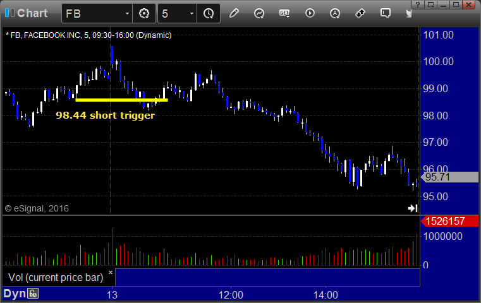Share chart via Twitter bird icon
The width and height of the screenshot is (481, 303).
point(408,13)
